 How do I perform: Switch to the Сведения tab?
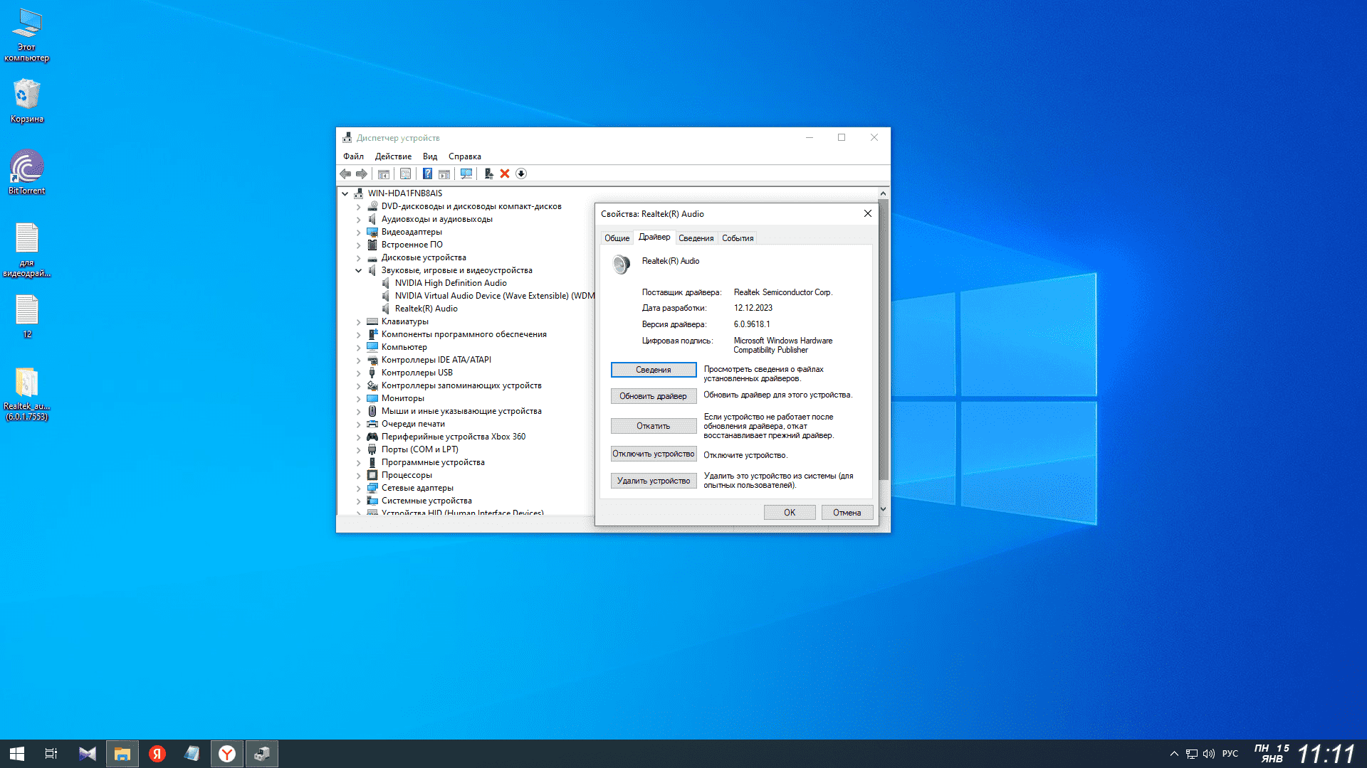[x=696, y=238]
